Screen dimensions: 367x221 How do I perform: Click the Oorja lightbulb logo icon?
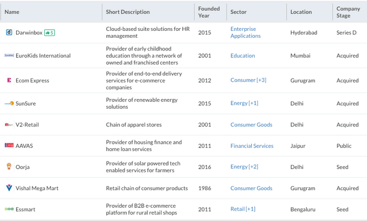click(9, 167)
